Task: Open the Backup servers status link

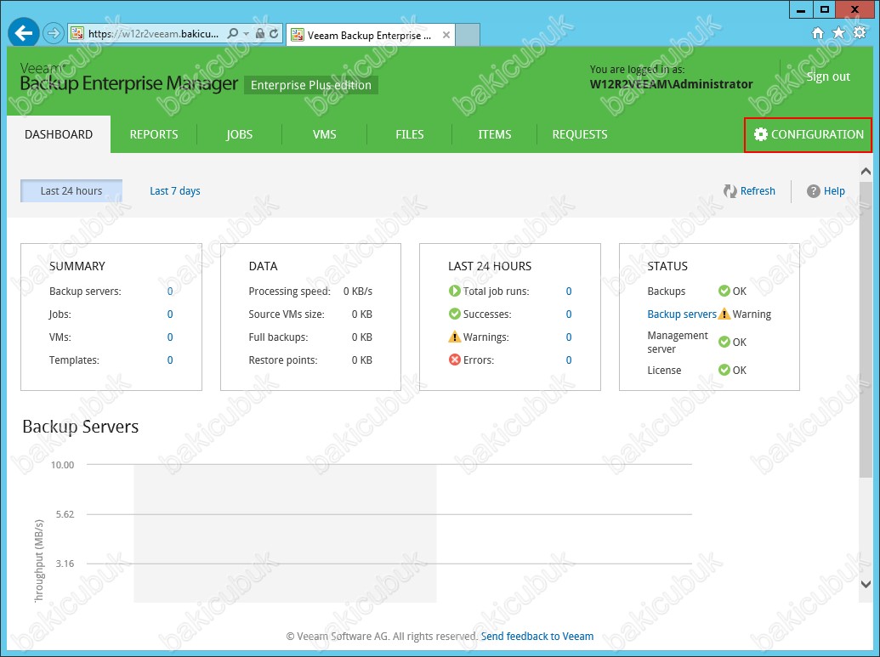Action: click(x=682, y=314)
